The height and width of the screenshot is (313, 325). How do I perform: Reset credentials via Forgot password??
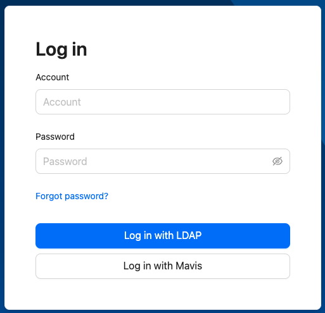[x=72, y=196]
